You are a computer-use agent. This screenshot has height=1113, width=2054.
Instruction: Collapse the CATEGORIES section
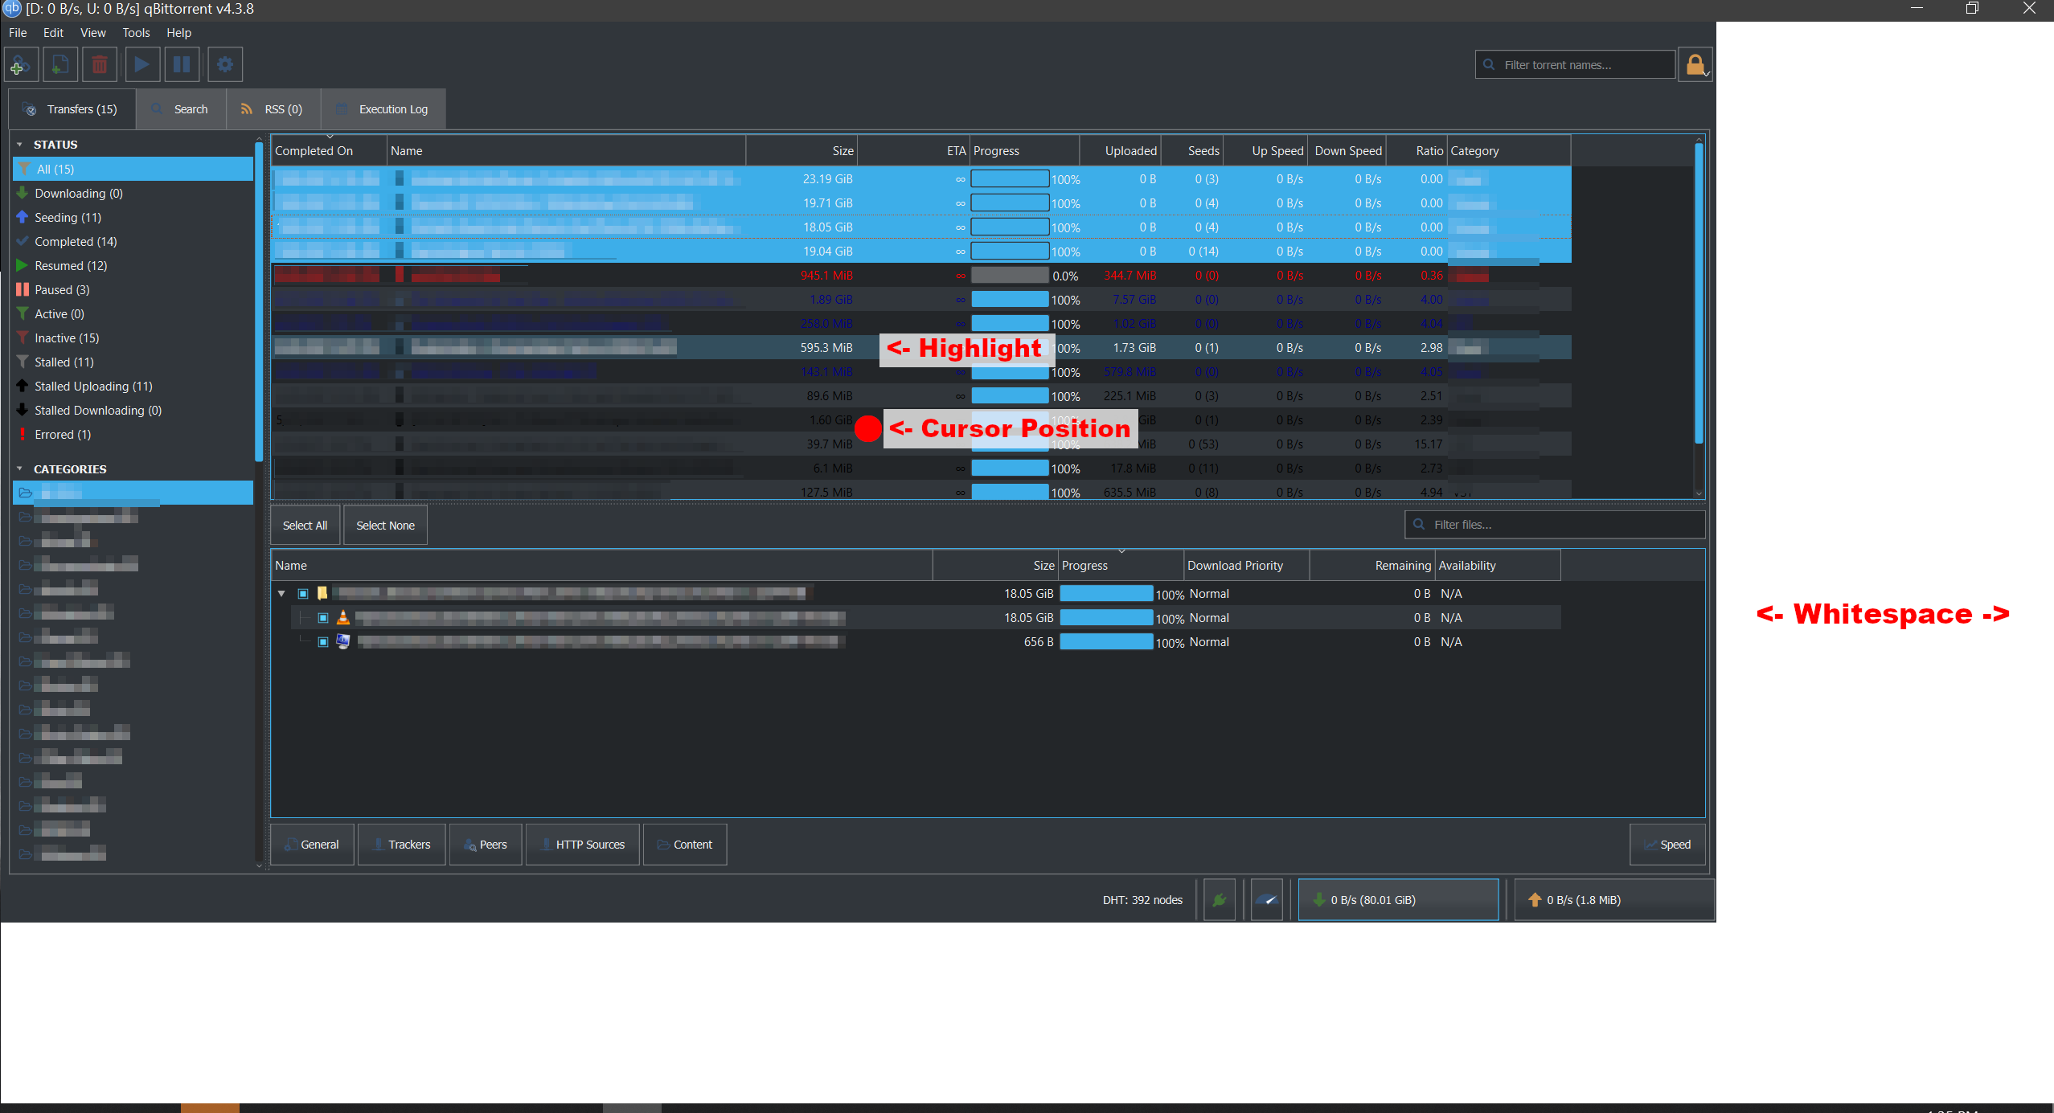(19, 469)
